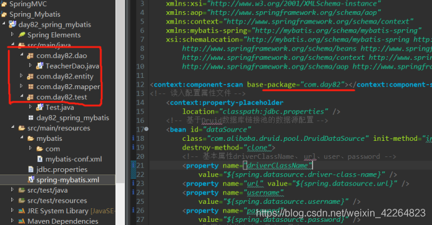Collapse the day82_spring_mybatis project node
This screenshot has width=432, height=225.
tap(4, 24)
